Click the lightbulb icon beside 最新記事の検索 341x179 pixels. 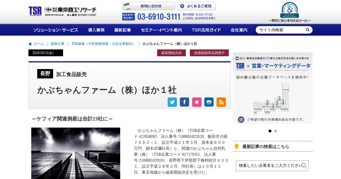236,147
